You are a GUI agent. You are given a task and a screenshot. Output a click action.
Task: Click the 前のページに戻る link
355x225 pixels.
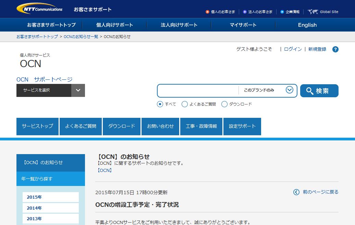321,192
